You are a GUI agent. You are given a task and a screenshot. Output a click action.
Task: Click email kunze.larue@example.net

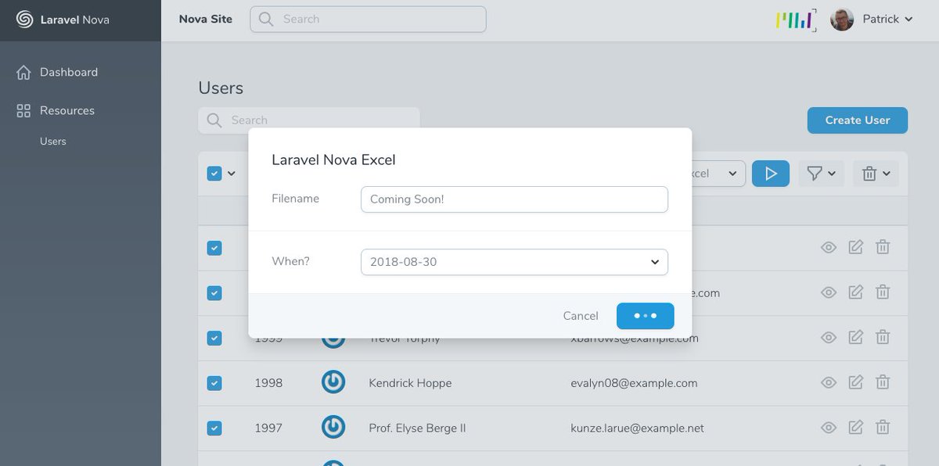637,428
